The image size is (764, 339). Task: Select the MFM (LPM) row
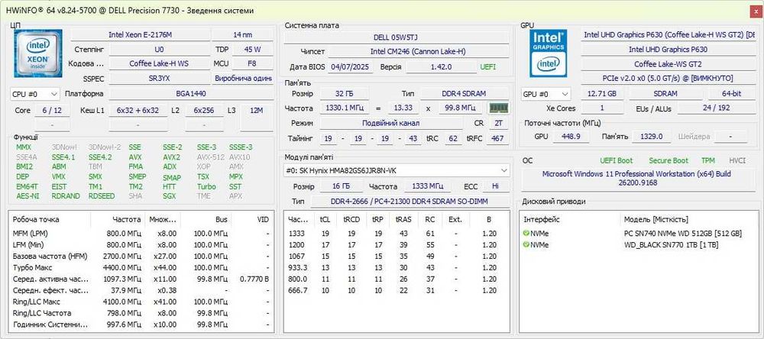pos(141,234)
